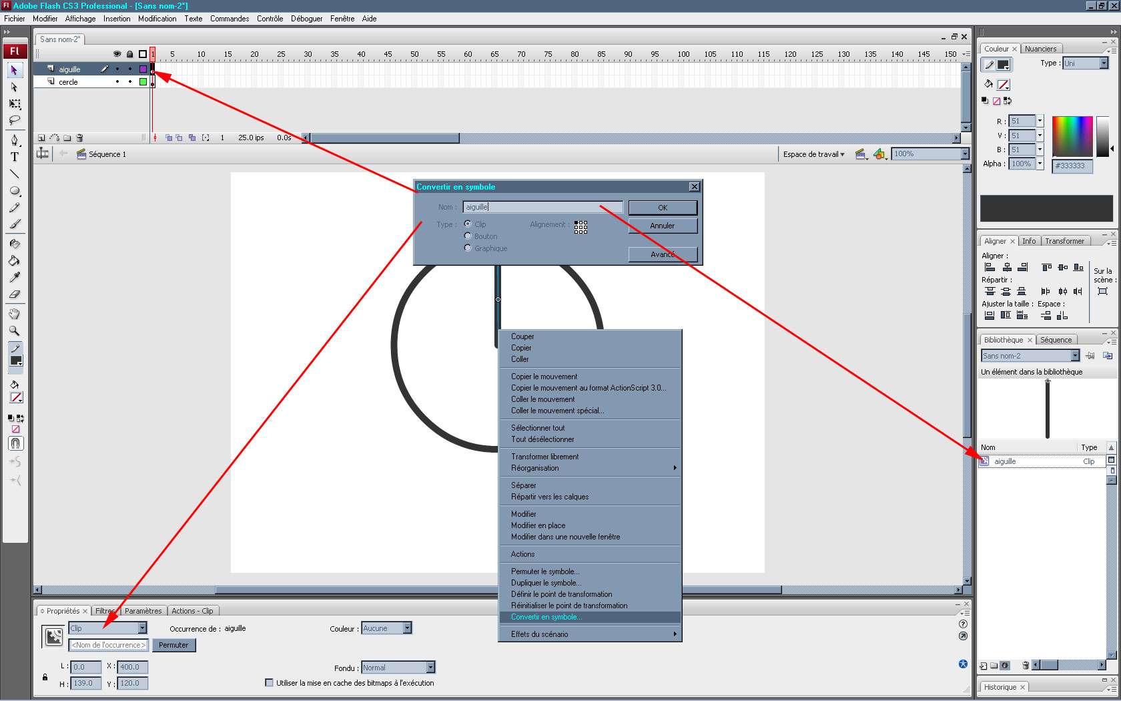Select the Text tool

[x=15, y=157]
